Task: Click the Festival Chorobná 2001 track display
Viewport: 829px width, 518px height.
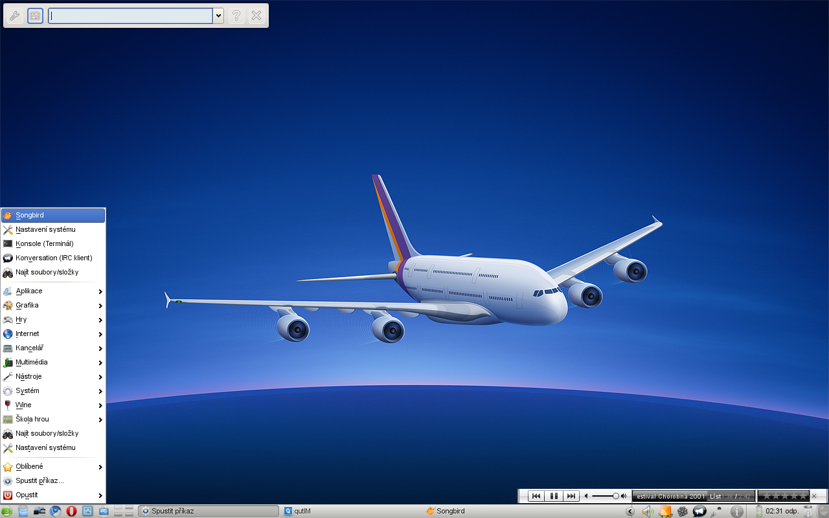Action: 693,496
